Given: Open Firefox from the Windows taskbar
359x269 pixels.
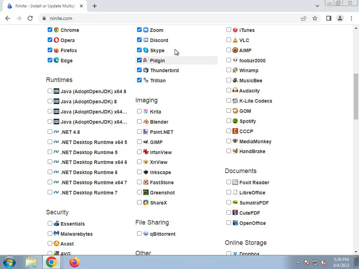Looking at the screenshot, I should (75, 262).
